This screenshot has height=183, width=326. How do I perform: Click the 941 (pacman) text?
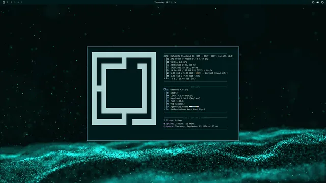pyautogui.click(x=177, y=104)
